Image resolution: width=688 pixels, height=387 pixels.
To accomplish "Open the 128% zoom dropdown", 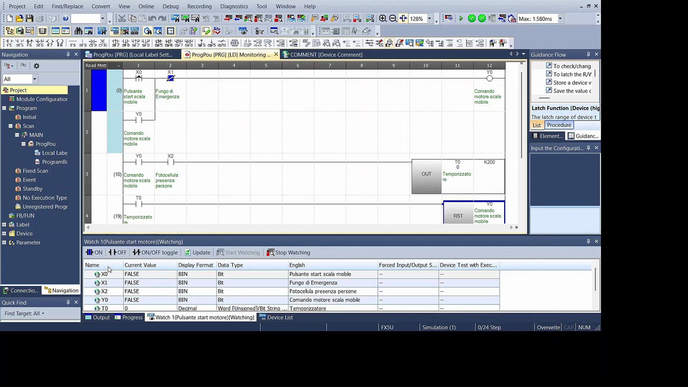I will click(429, 19).
